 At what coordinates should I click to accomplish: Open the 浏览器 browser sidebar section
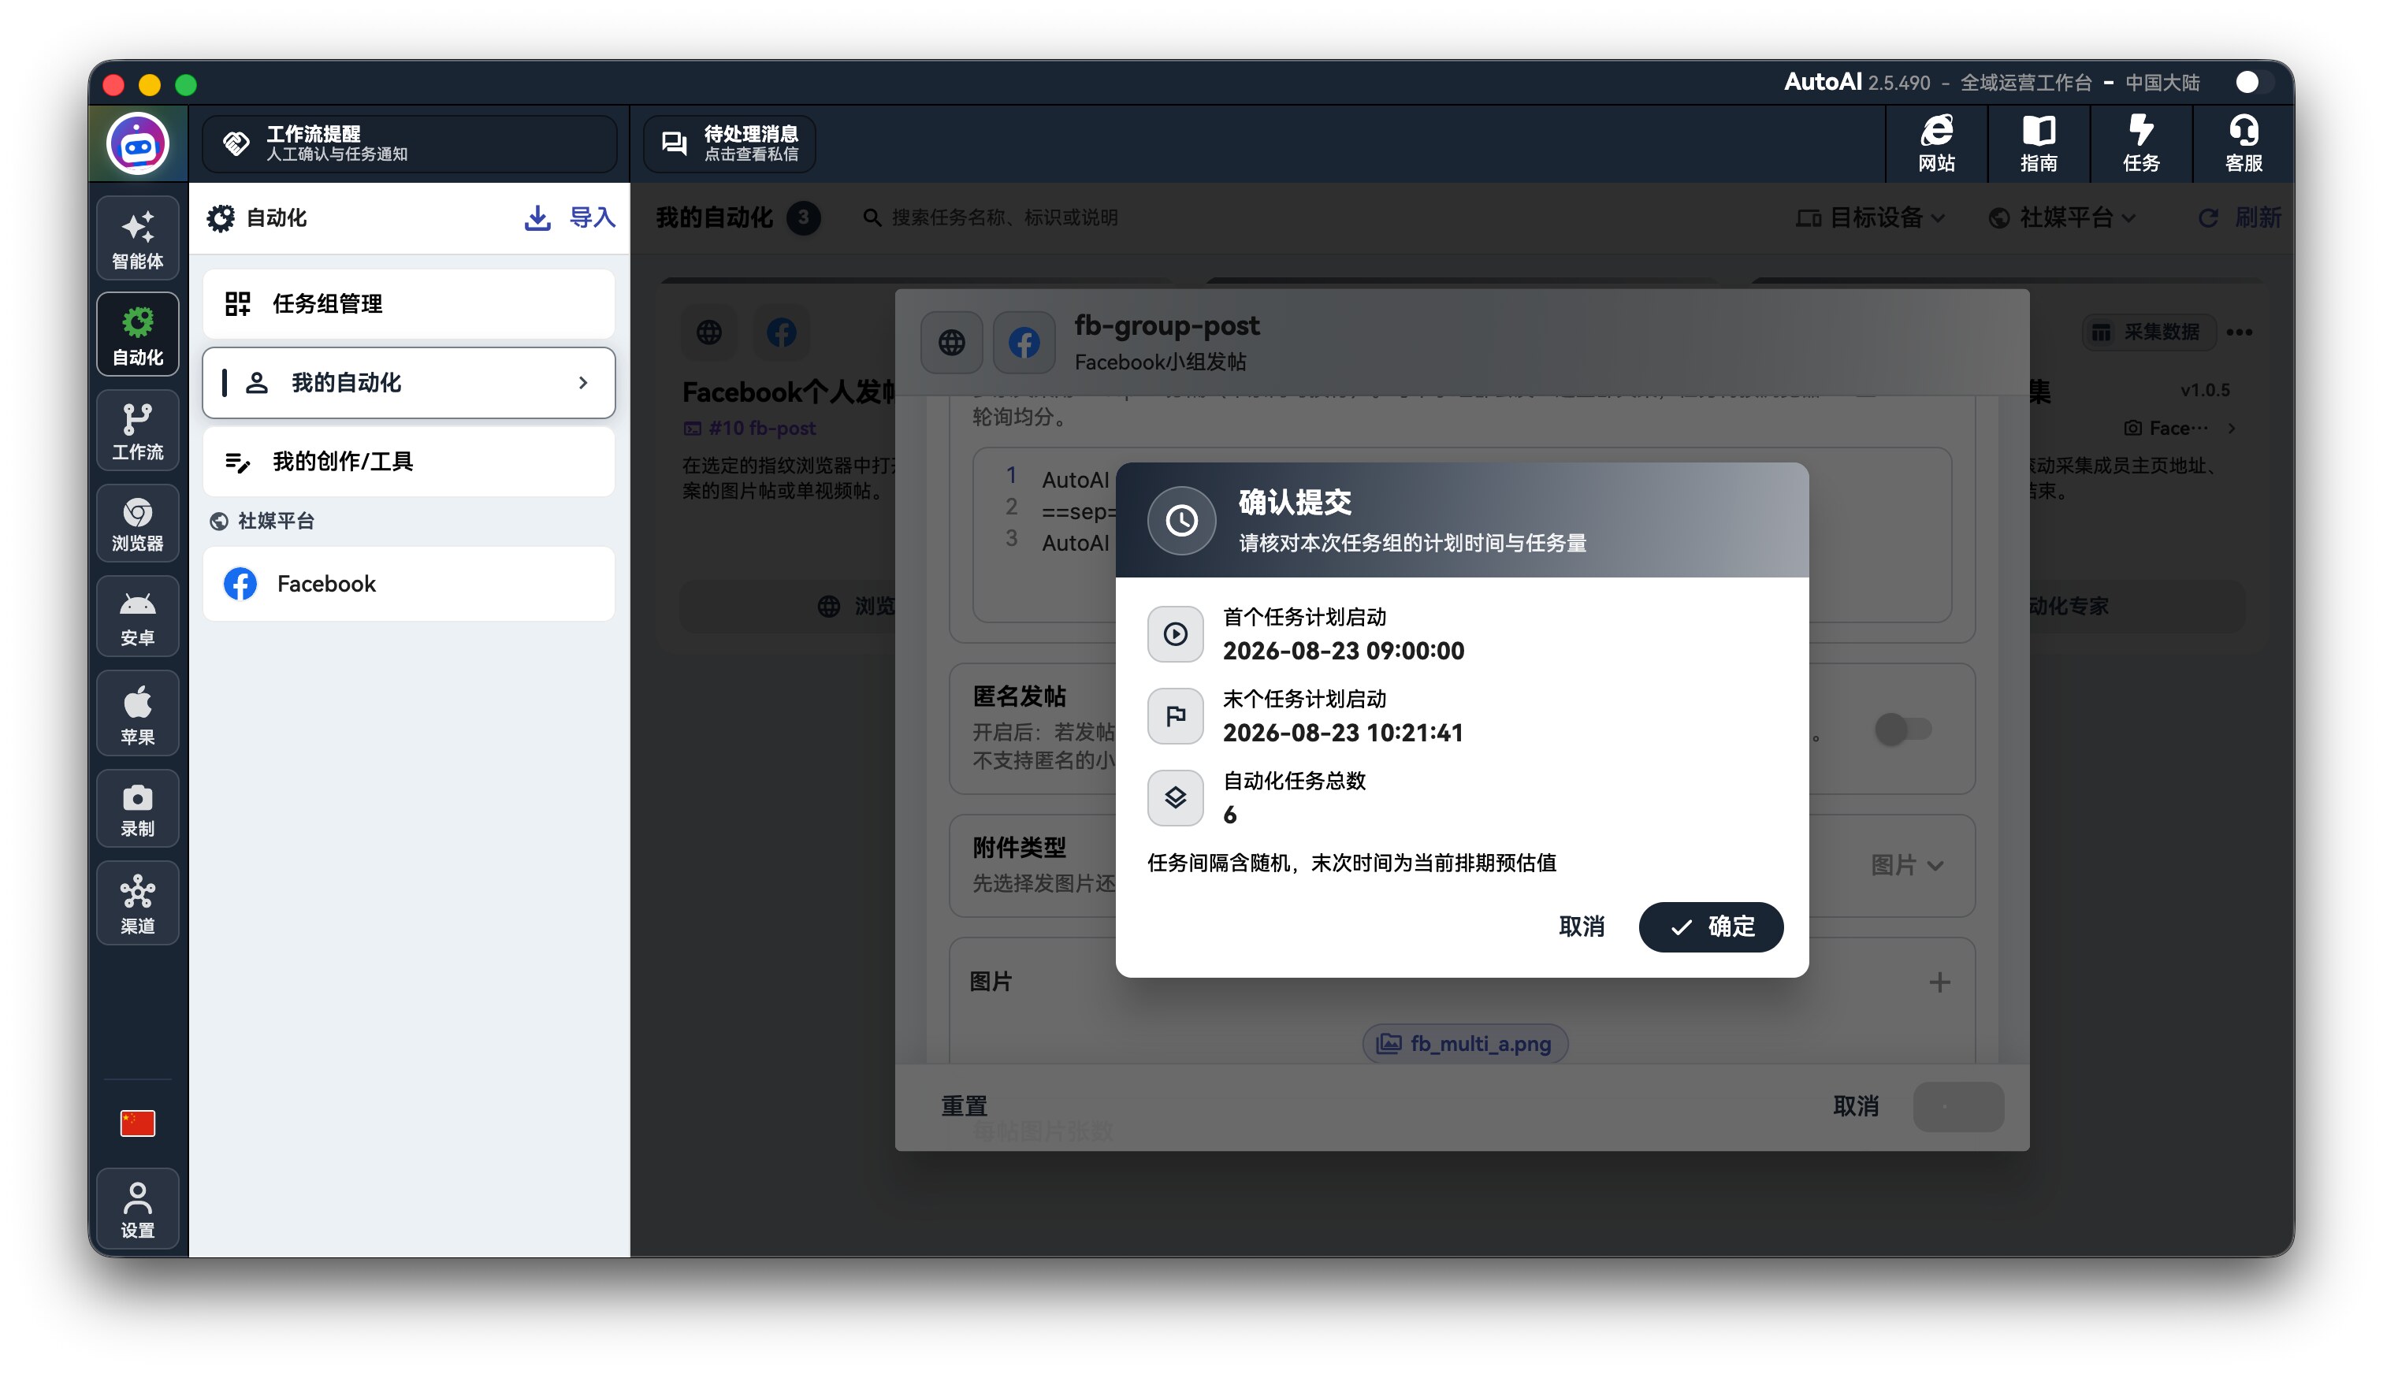(x=138, y=524)
